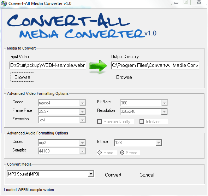Click the 'Media to Convert' group label
The image size is (208, 196).
21,48
